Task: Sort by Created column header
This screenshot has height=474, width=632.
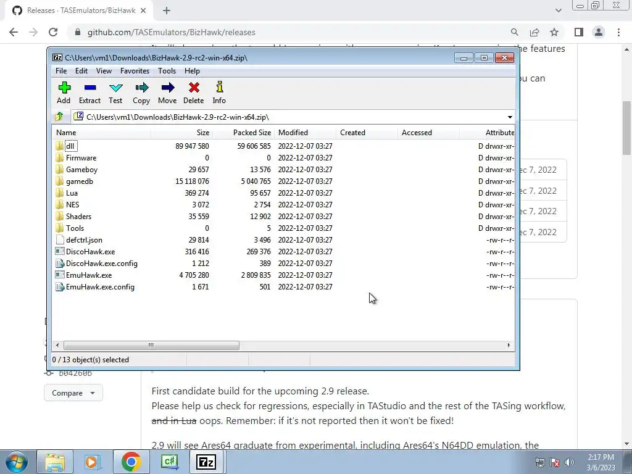Action: click(x=367, y=132)
